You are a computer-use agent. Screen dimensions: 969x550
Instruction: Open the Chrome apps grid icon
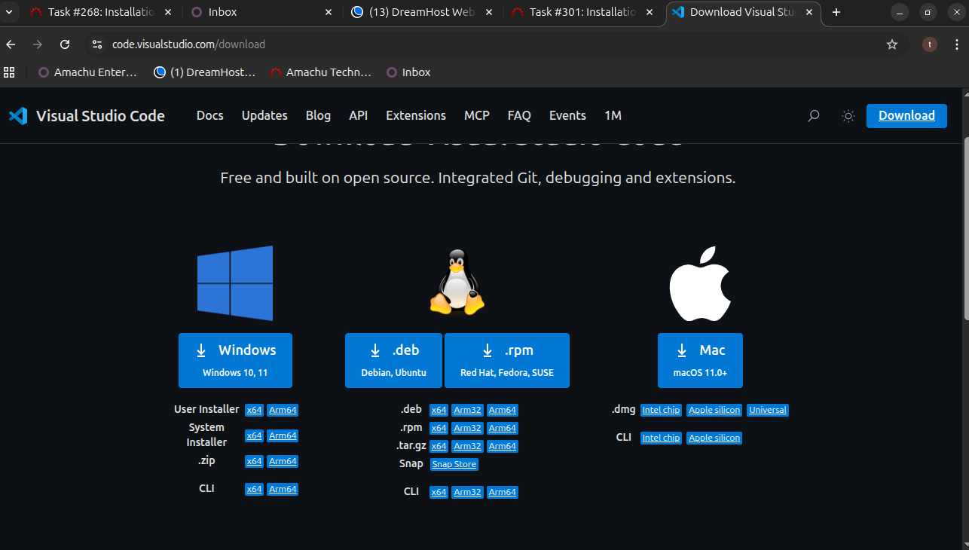pos(10,72)
